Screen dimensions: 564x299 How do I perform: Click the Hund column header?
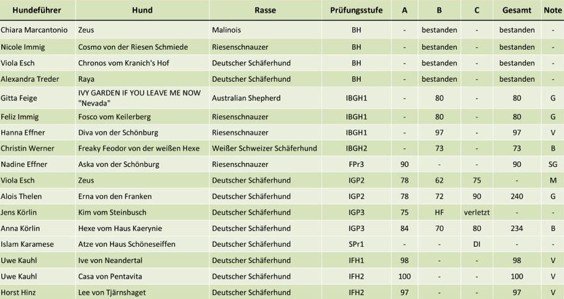(x=142, y=11)
